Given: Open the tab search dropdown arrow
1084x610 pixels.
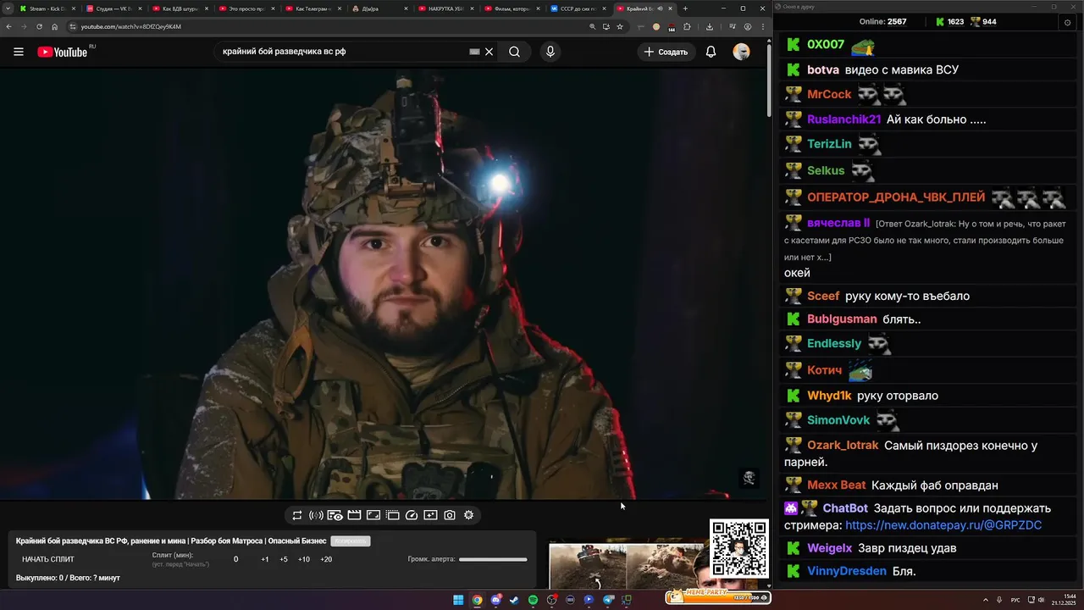Looking at the screenshot, I should [8, 8].
